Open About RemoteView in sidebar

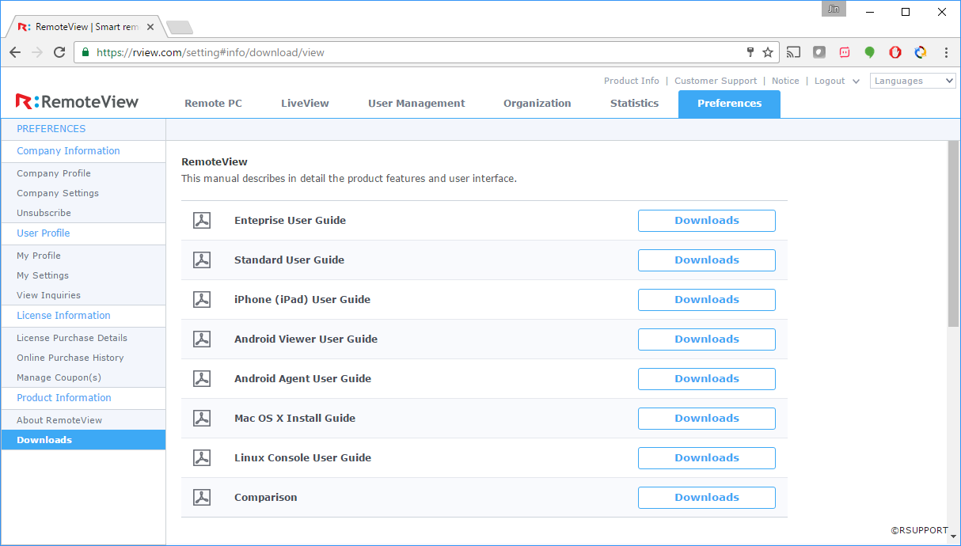click(x=59, y=420)
